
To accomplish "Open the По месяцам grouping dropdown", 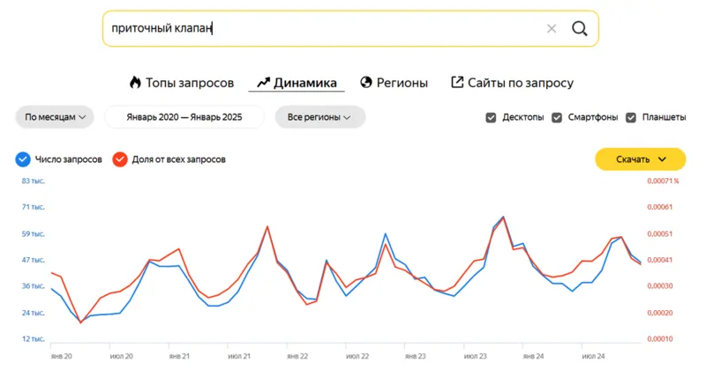I will pyautogui.click(x=55, y=117).
